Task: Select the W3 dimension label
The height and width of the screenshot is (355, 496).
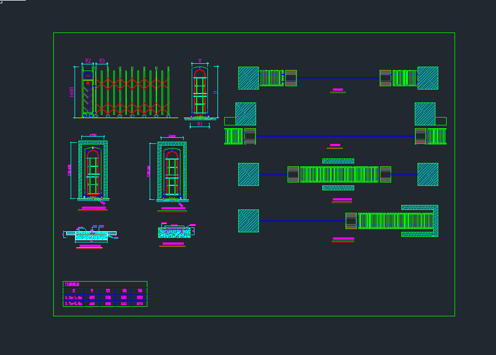Action: 101,60
